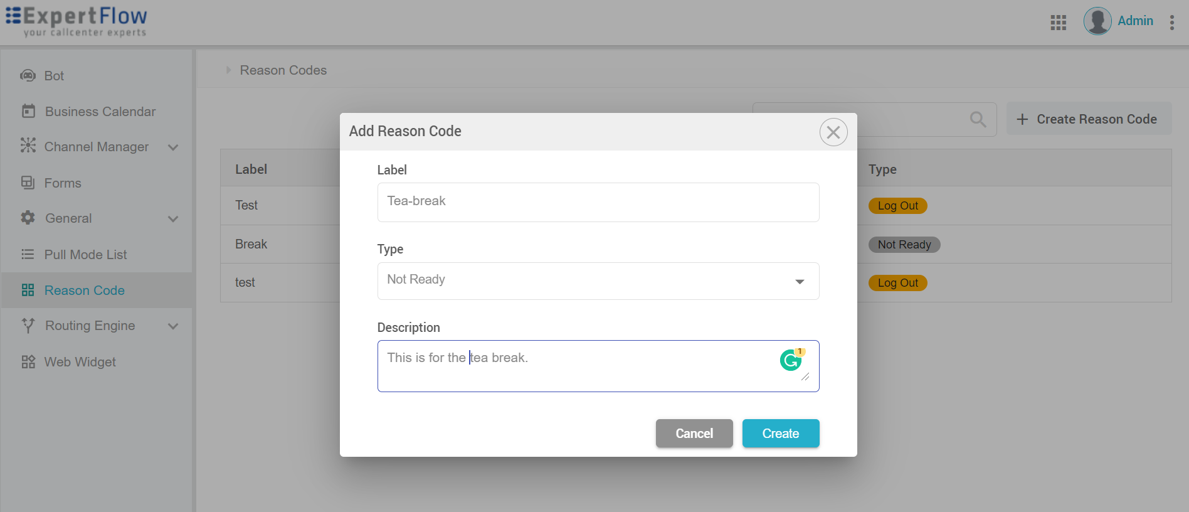This screenshot has width=1189, height=512.
Task: Open Pull Mode List page
Action: [85, 255]
